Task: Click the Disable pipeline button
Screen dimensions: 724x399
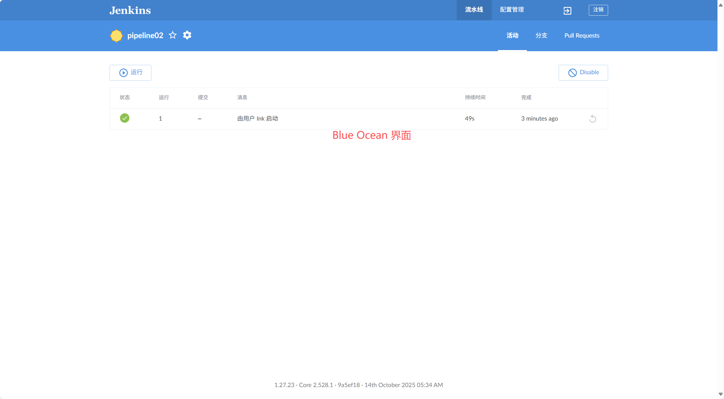Action: point(583,73)
